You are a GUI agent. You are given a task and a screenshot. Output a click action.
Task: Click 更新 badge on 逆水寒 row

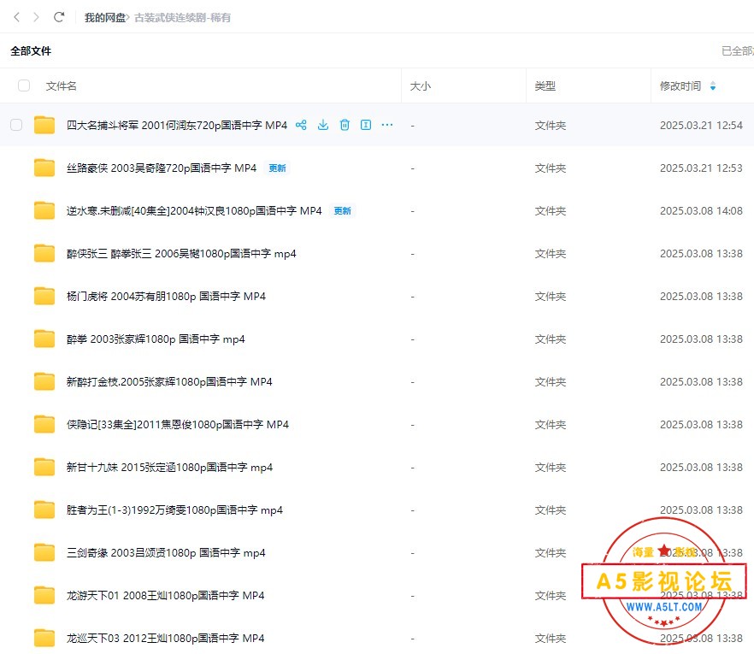point(342,210)
